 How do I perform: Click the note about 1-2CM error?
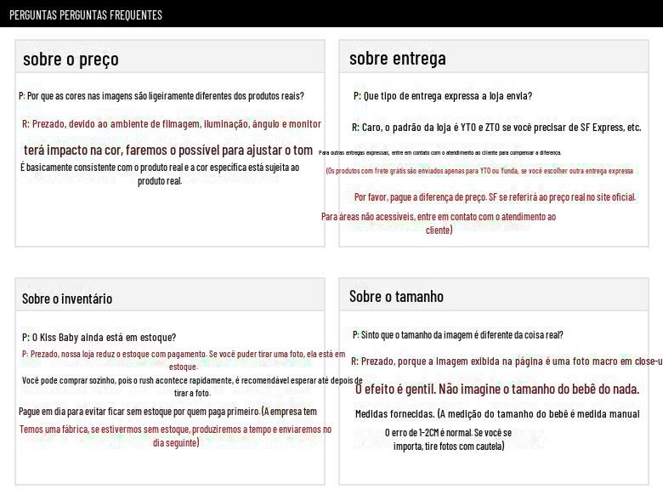pyautogui.click(x=448, y=439)
